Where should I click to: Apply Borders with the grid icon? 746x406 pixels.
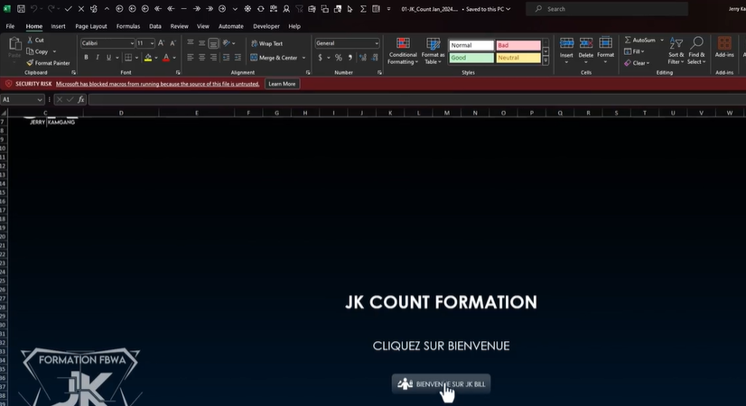(128, 58)
